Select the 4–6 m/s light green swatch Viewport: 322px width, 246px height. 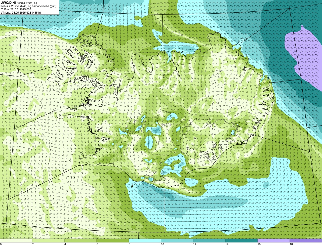[x=80, y=240]
